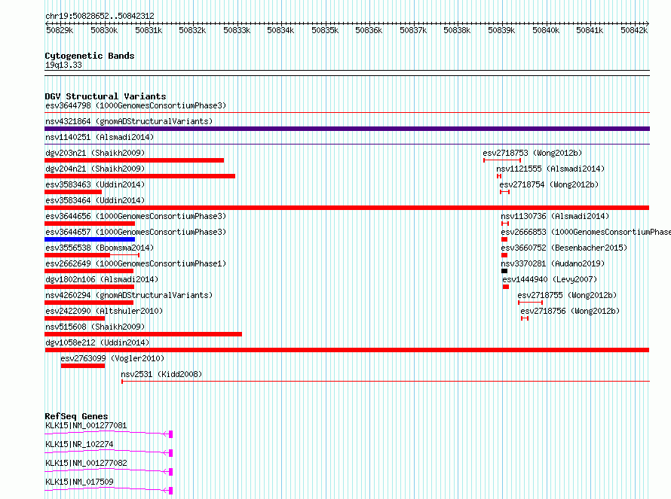Click the 19q13.33 cytogenetic band label
This screenshot has width=671, height=499.
click(x=63, y=65)
